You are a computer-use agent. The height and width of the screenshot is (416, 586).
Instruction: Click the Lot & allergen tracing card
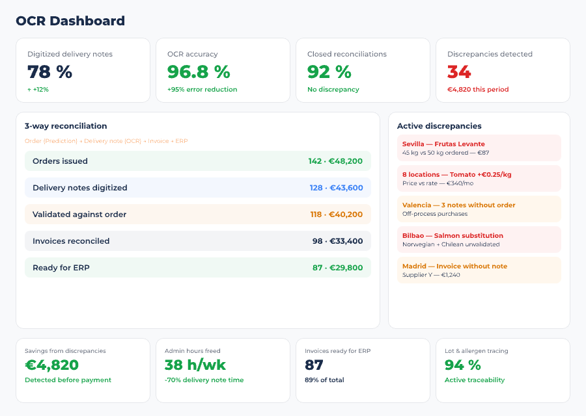click(x=503, y=370)
